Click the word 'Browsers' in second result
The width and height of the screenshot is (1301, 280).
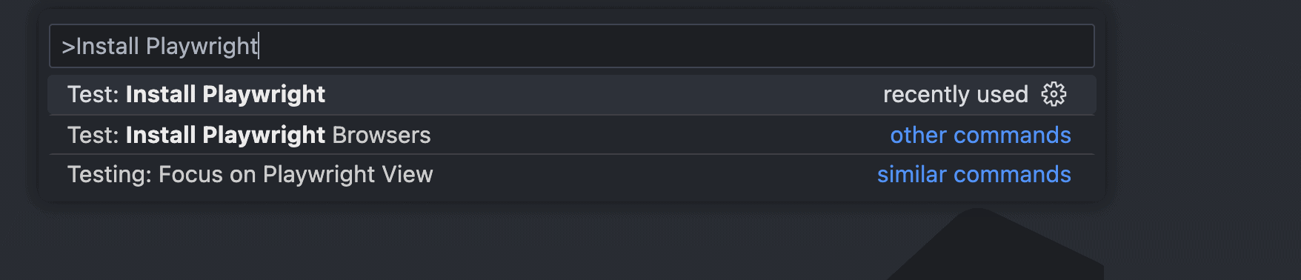[x=381, y=135]
